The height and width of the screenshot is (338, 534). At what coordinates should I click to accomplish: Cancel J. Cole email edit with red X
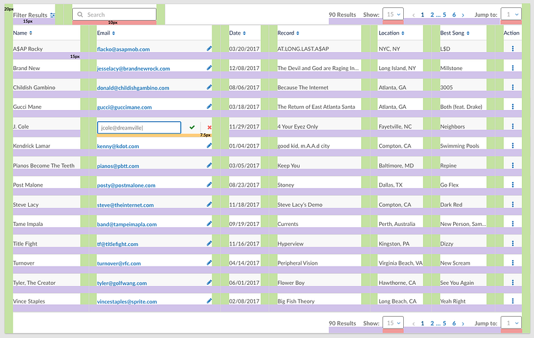pos(210,127)
